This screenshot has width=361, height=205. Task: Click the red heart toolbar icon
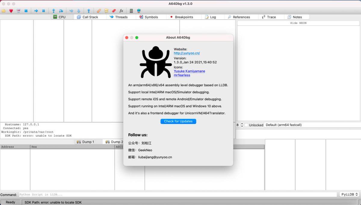click(x=11, y=11)
